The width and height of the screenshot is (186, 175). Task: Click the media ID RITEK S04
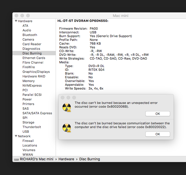click(96, 70)
